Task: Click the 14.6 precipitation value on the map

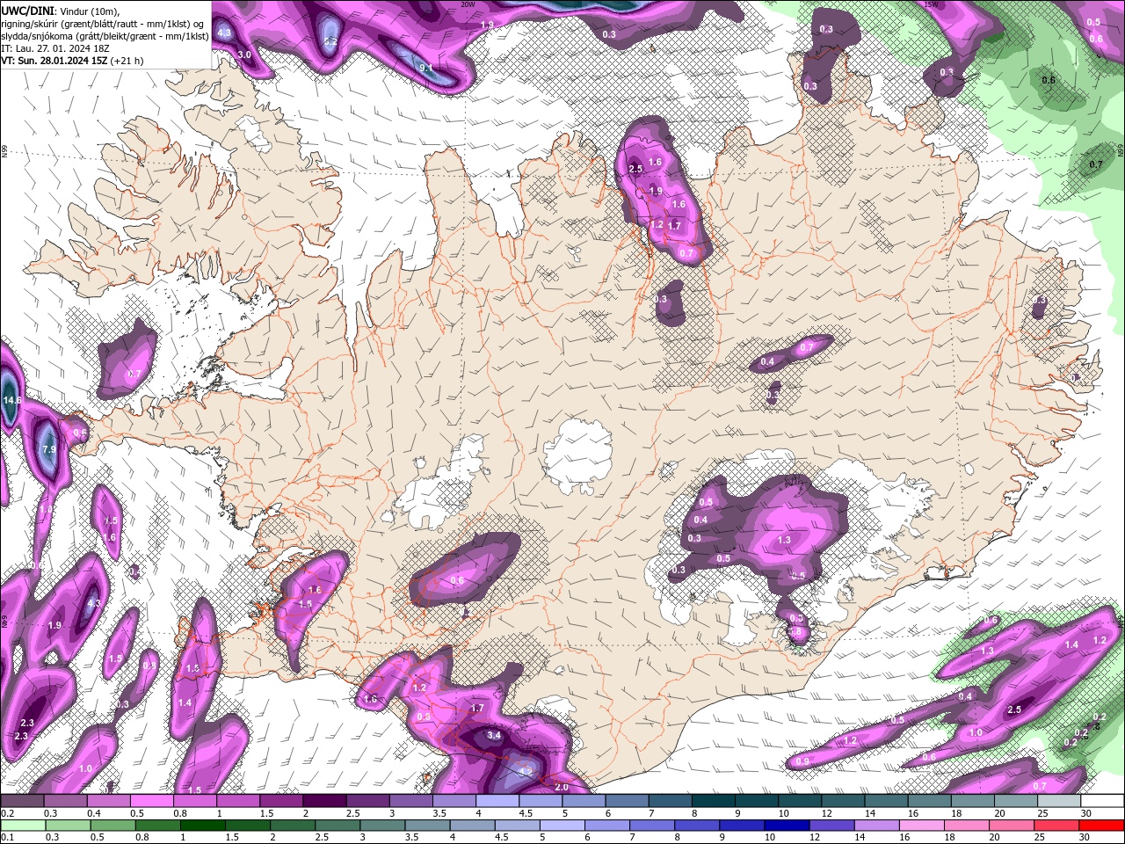Action: pos(12,400)
